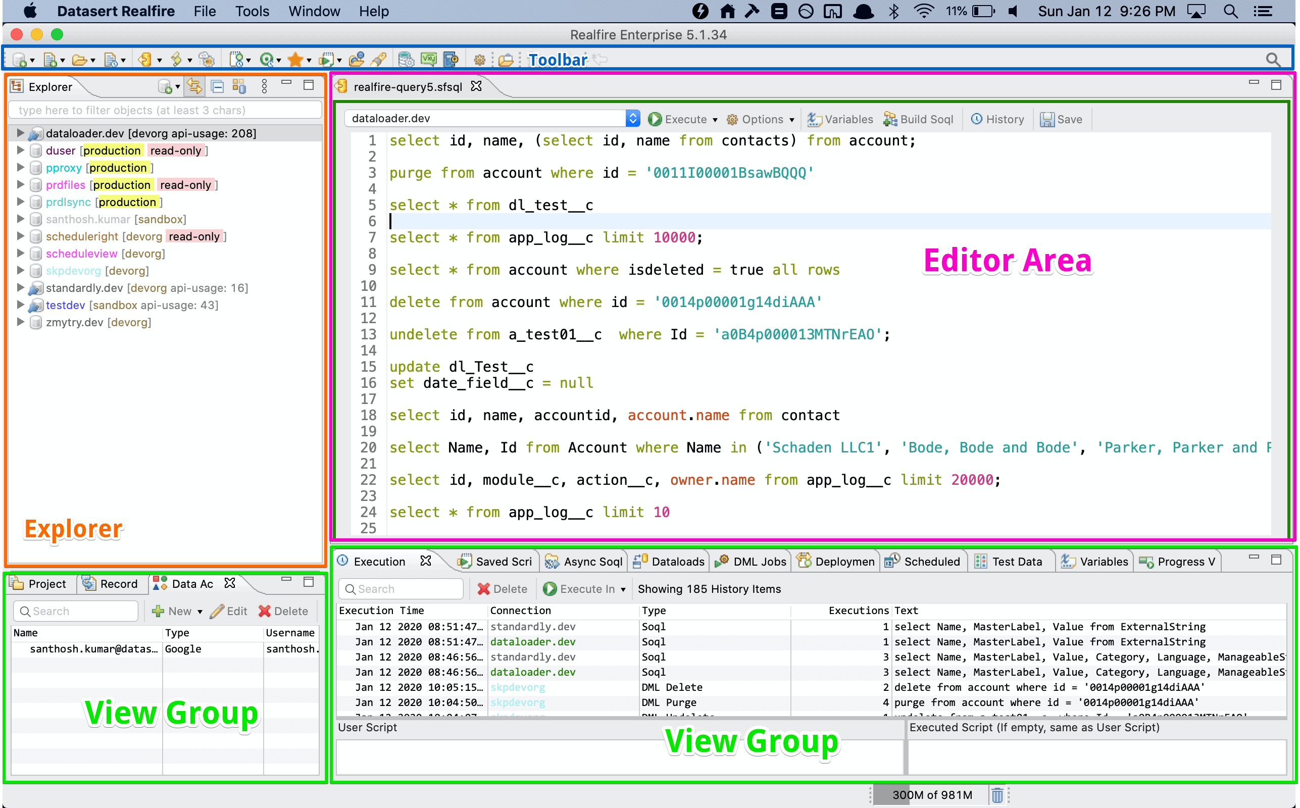Click the recent file clock icon in toolbar

(111, 59)
